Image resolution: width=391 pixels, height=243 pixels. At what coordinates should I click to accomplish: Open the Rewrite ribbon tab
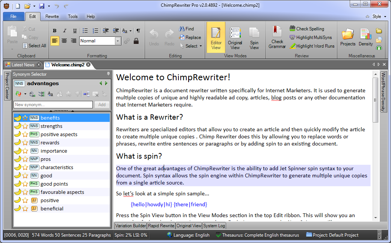coord(52,16)
